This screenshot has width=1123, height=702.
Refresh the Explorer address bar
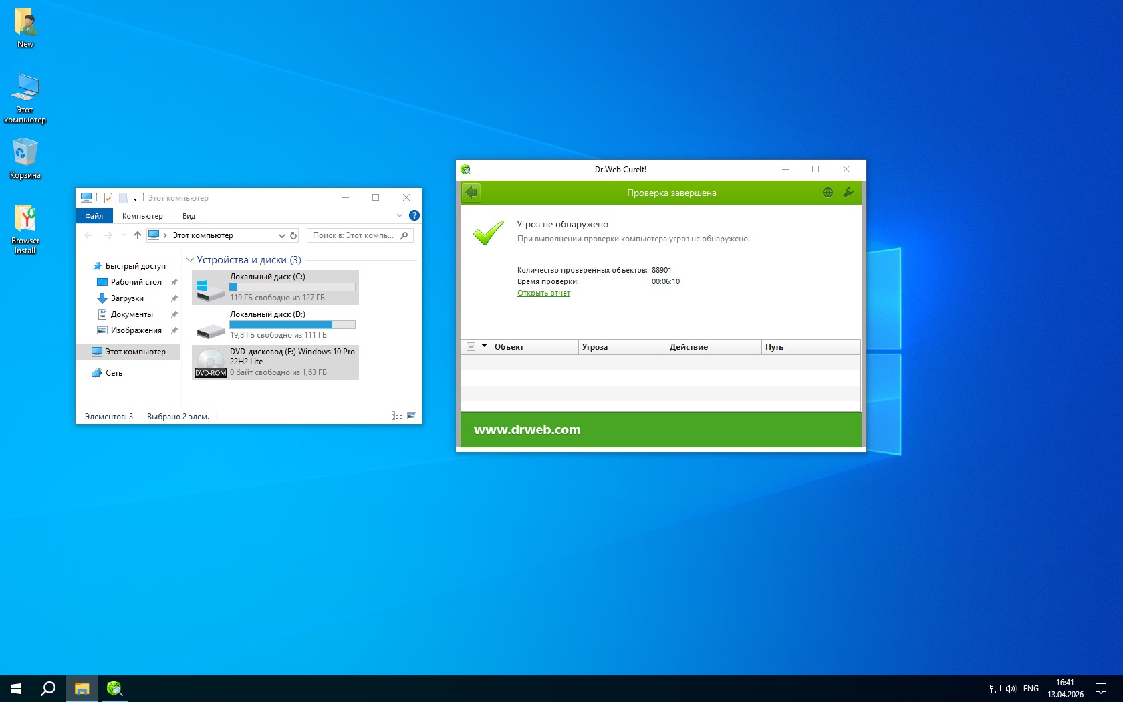pos(293,235)
